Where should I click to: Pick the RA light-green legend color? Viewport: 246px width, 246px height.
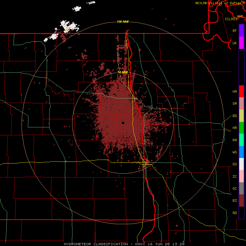point(241,140)
